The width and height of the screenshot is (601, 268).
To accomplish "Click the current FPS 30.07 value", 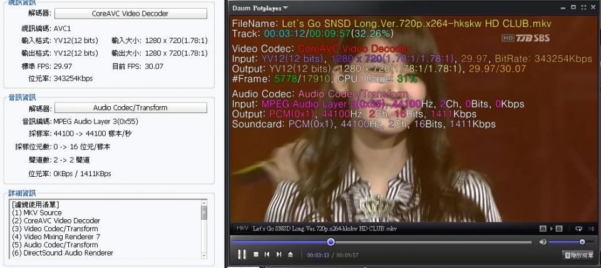I will coord(154,66).
